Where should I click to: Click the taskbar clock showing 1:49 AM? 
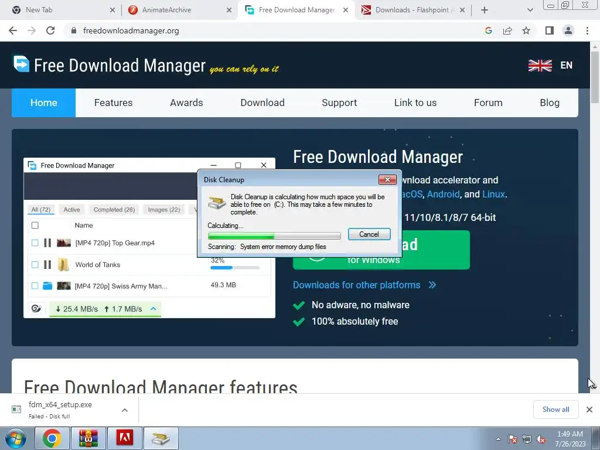570,439
